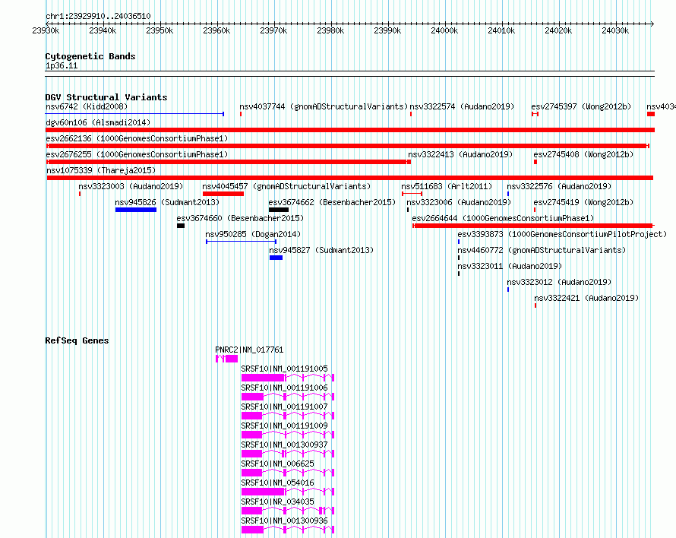Click esv2676255 (1000GenomesConsortiumPhase1) label
The height and width of the screenshot is (538, 676).
137,154
